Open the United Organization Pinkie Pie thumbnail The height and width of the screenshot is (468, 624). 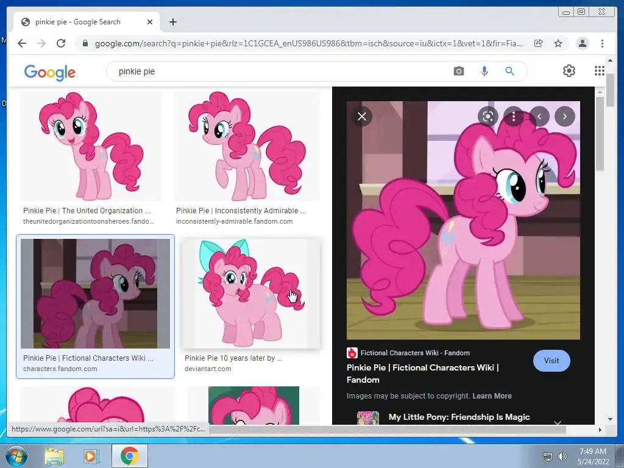[x=91, y=146]
